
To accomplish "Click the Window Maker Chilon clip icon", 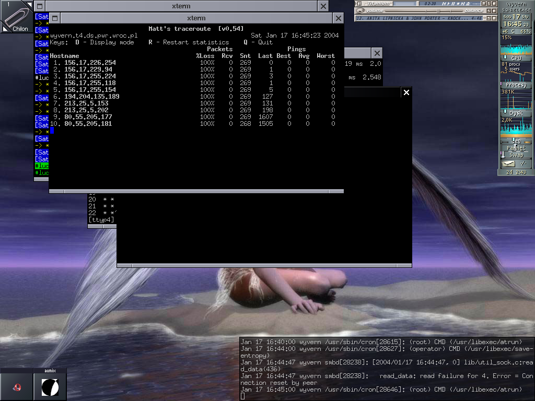I will pos(16,17).
